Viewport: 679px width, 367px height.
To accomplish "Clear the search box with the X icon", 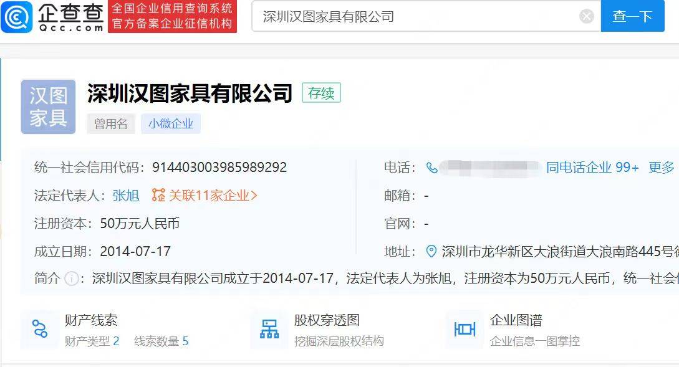I will tap(586, 16).
